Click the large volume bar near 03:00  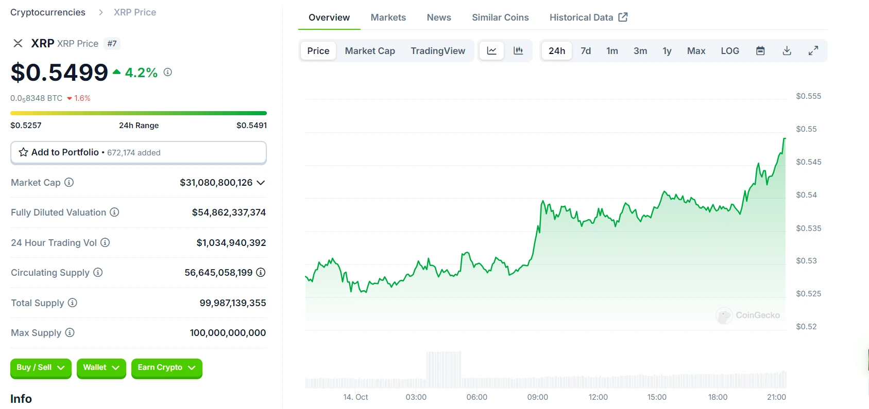(x=444, y=369)
